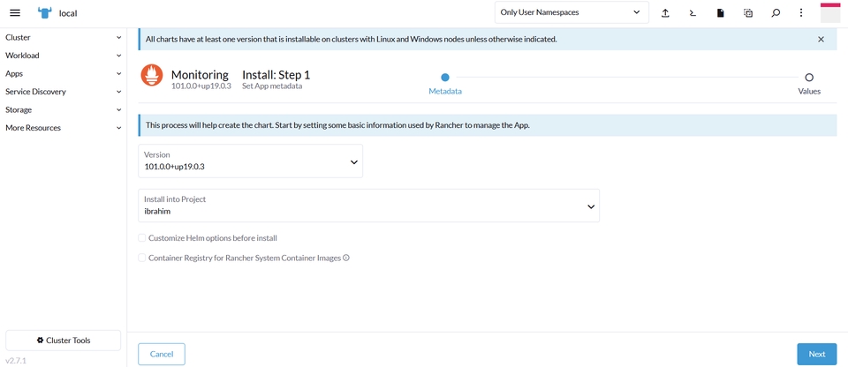
Task: Click the chart creation info banner text
Action: tap(337, 125)
